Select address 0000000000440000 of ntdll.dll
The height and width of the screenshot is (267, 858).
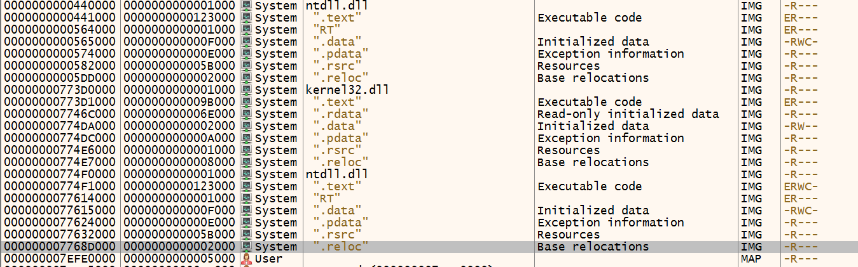coord(60,6)
